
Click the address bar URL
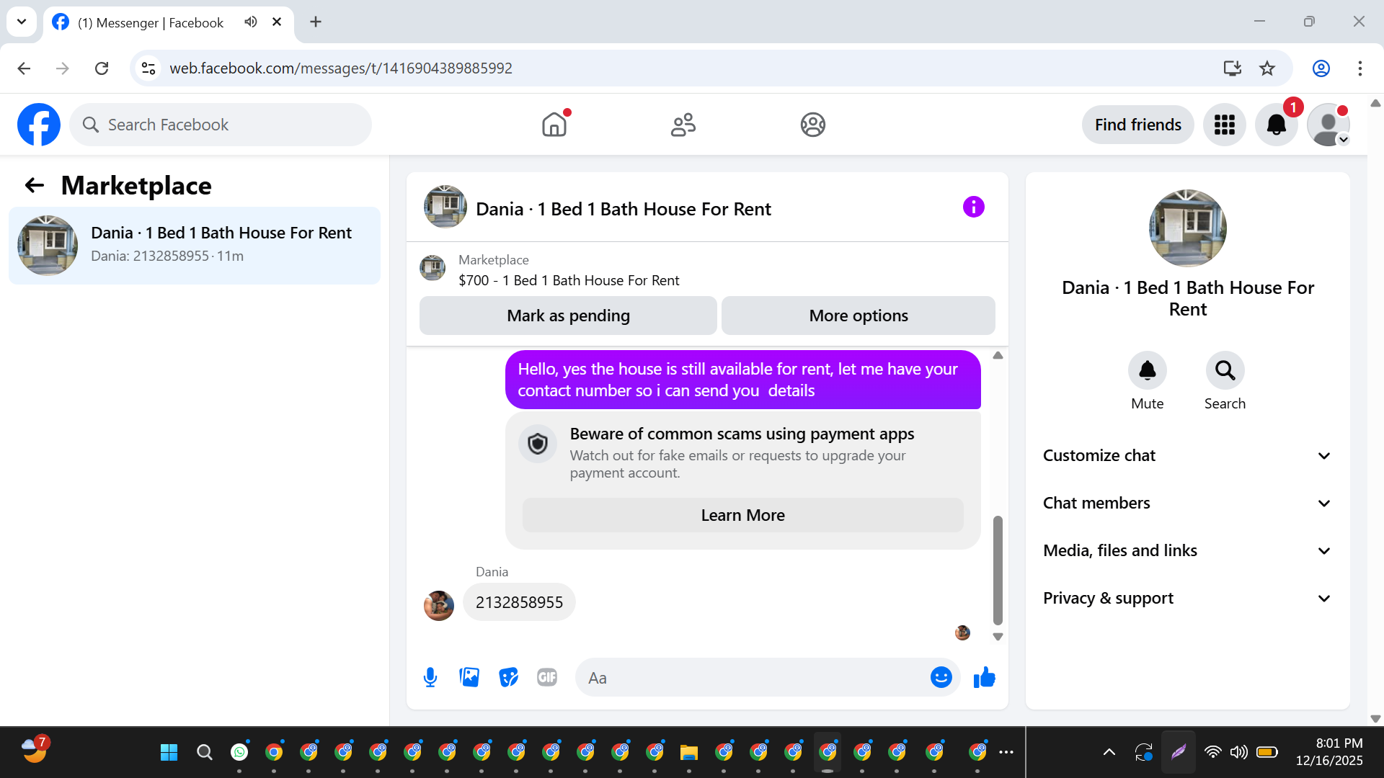point(340,68)
